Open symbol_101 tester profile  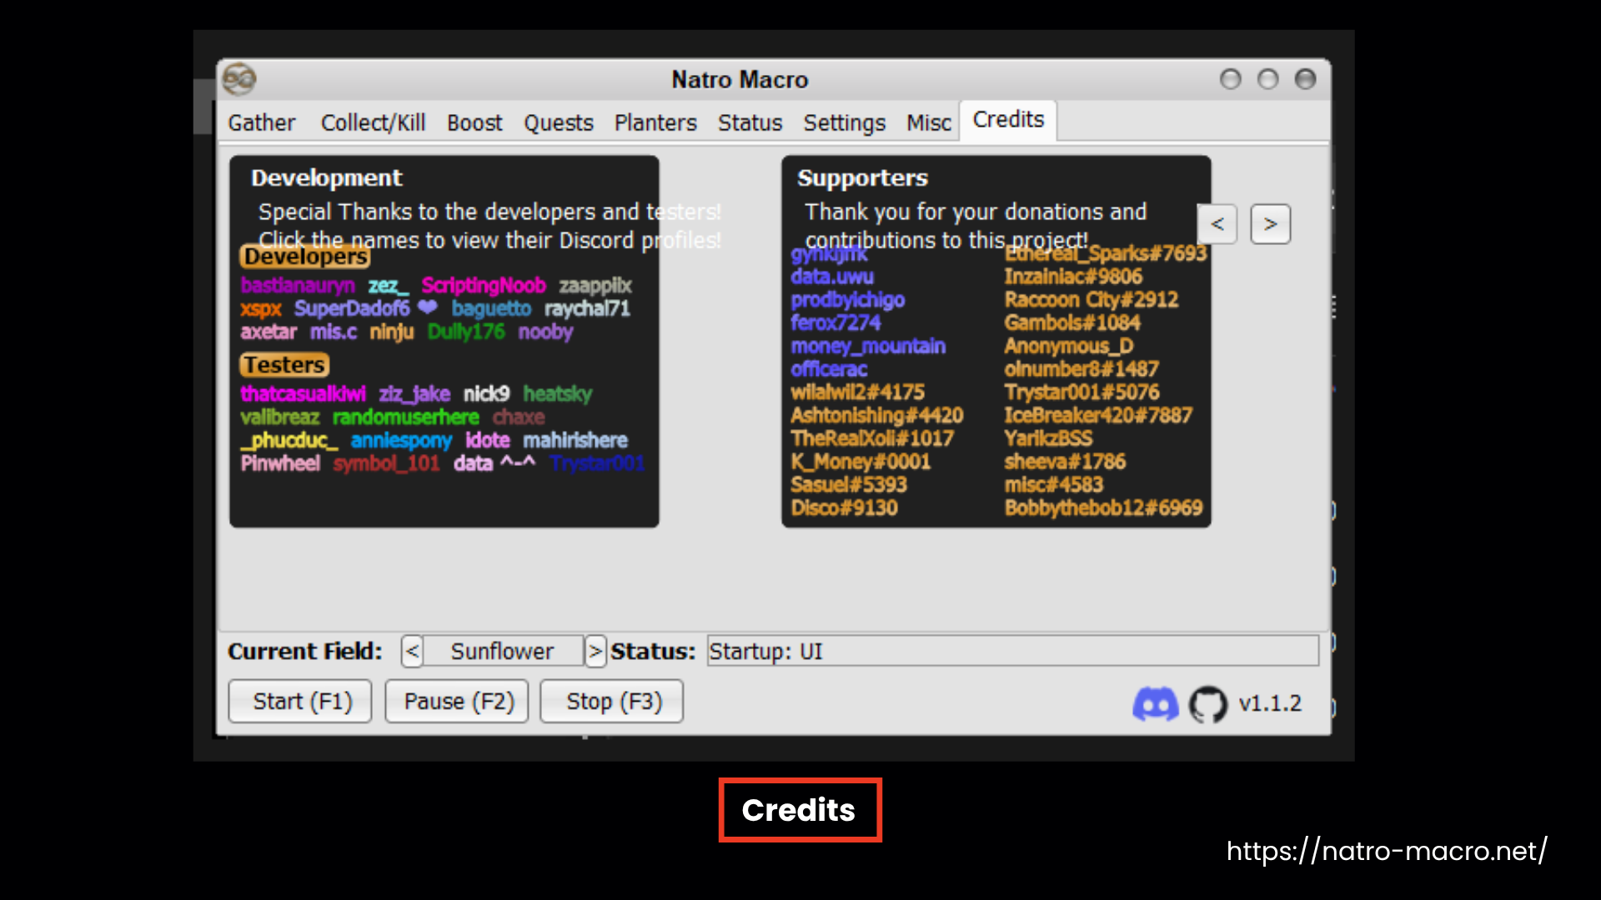pyautogui.click(x=387, y=463)
